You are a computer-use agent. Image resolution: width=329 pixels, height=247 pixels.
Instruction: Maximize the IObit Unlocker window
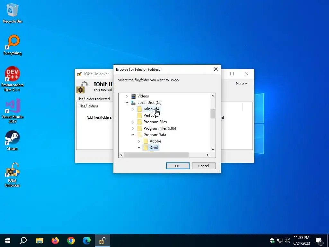232,74
